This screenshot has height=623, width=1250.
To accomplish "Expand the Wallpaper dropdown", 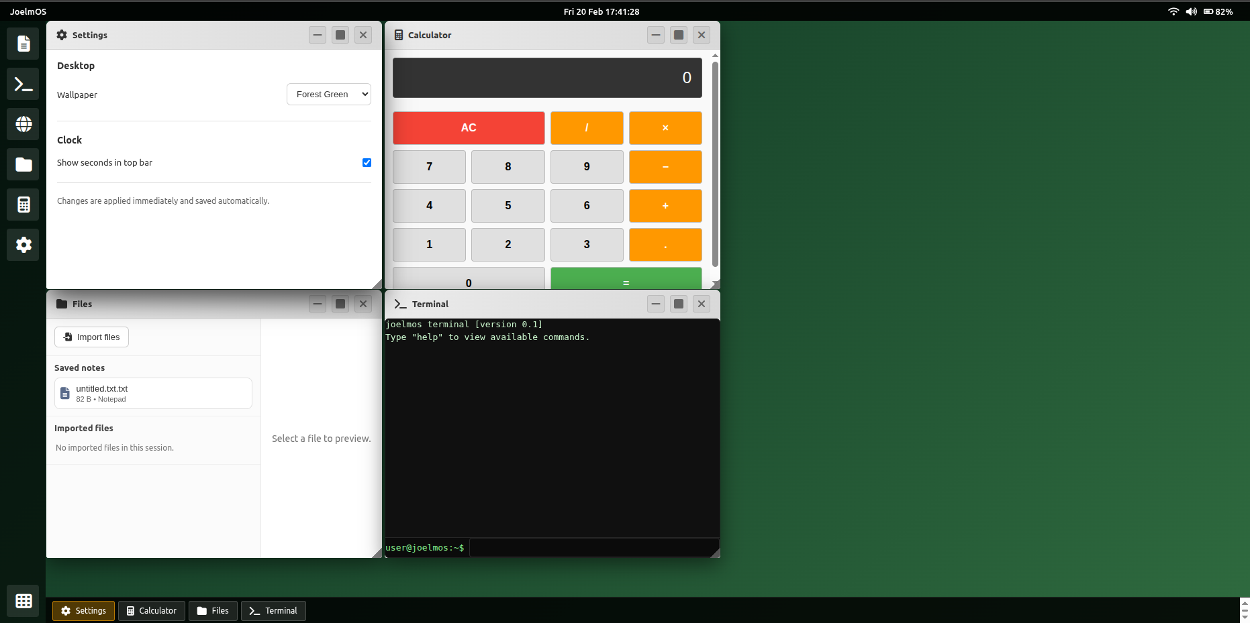I will point(329,95).
